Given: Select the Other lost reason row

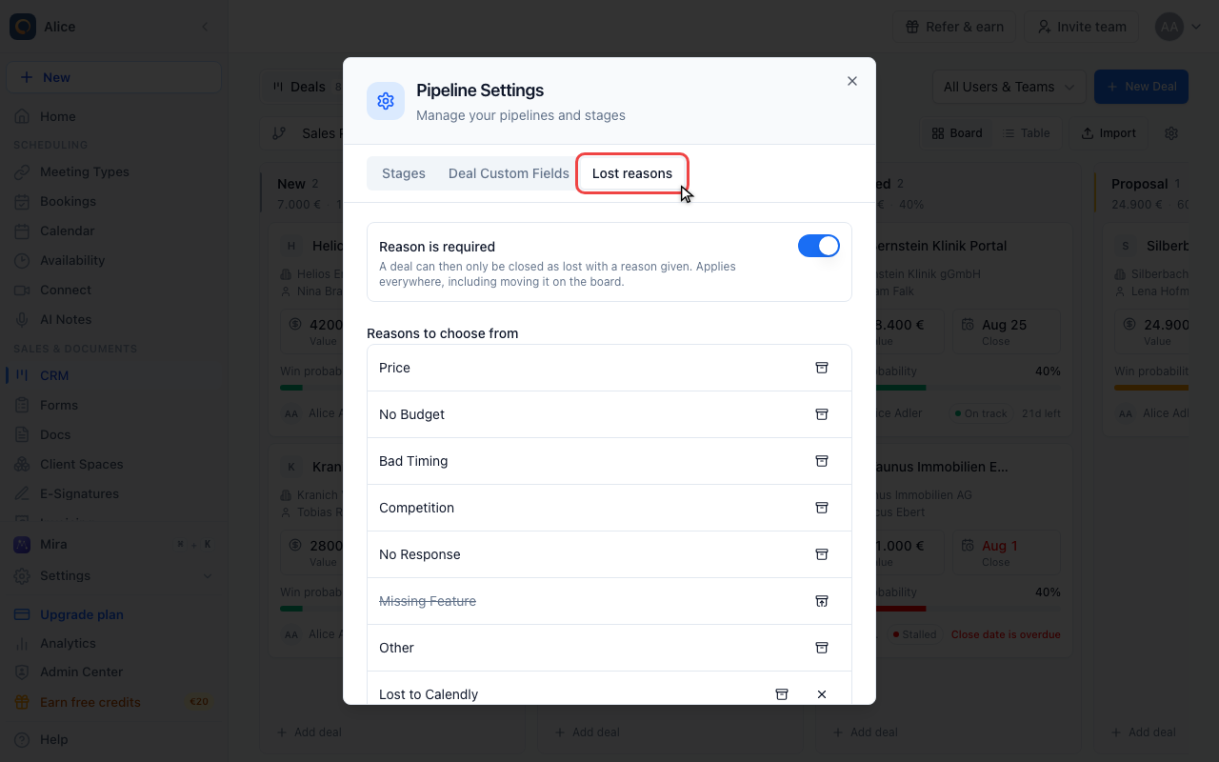Looking at the screenshot, I should pos(609,648).
